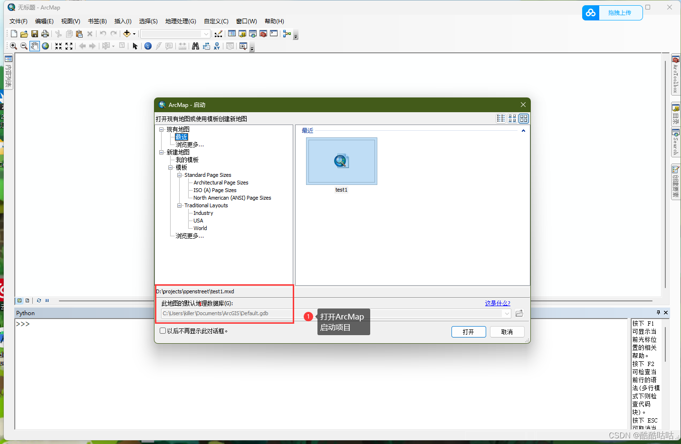The image size is (681, 444).
Task: Browse for default geodatabase folder icon
Action: (519, 313)
